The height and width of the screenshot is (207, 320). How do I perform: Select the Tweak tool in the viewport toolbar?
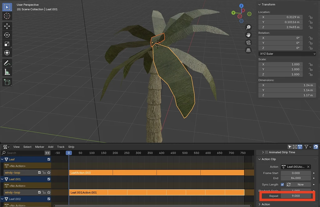click(x=7, y=7)
